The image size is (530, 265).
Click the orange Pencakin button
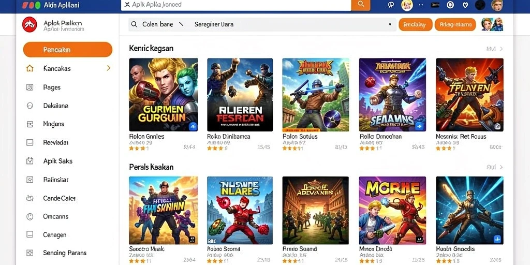[68, 50]
